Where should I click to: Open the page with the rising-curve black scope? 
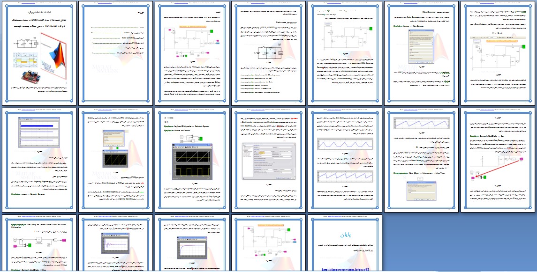(x=191, y=243)
